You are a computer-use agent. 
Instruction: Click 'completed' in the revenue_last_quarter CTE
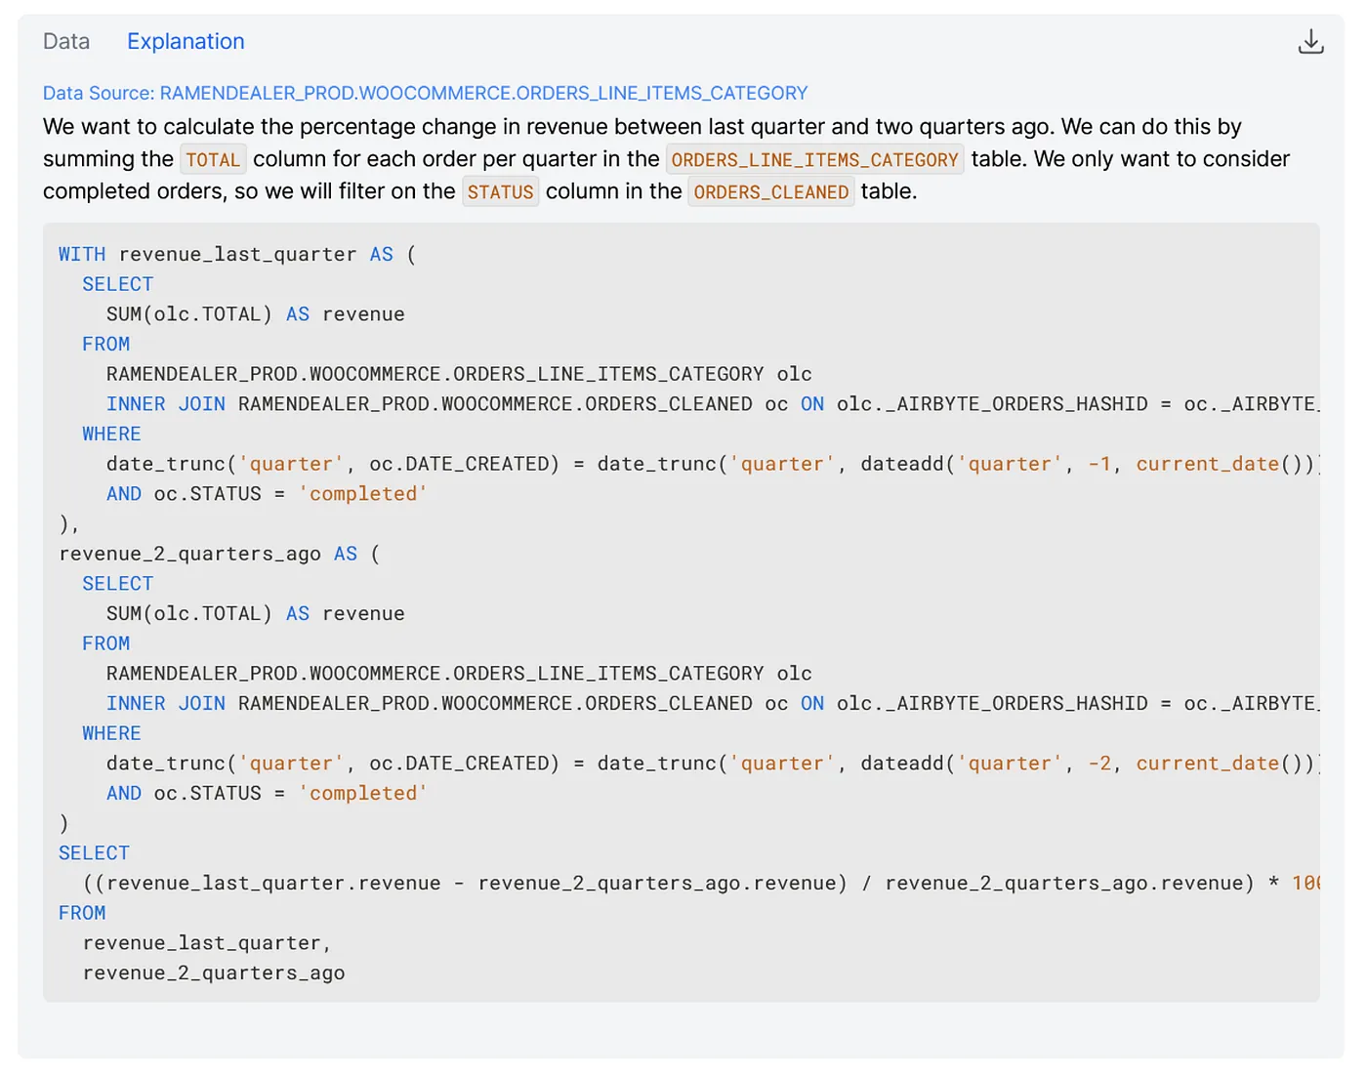pos(363,494)
